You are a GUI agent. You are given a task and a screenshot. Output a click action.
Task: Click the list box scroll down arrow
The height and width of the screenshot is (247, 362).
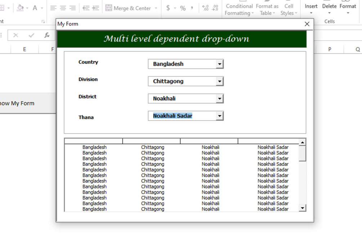coord(302,208)
